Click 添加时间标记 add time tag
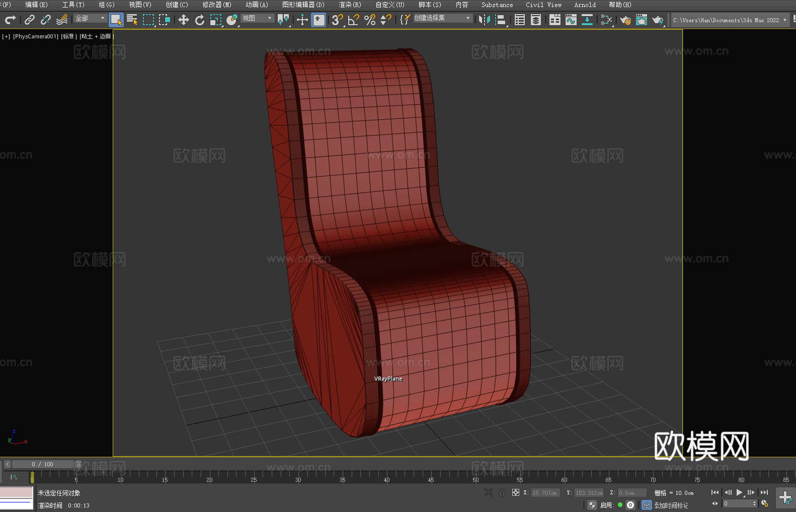The width and height of the screenshot is (796, 512). (x=671, y=505)
